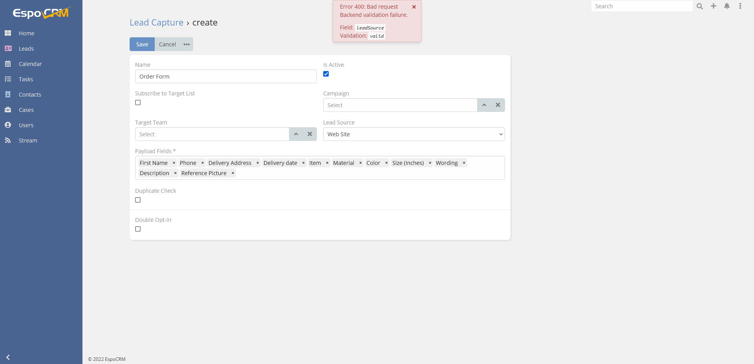Open the Lead Source dropdown

[x=414, y=134]
